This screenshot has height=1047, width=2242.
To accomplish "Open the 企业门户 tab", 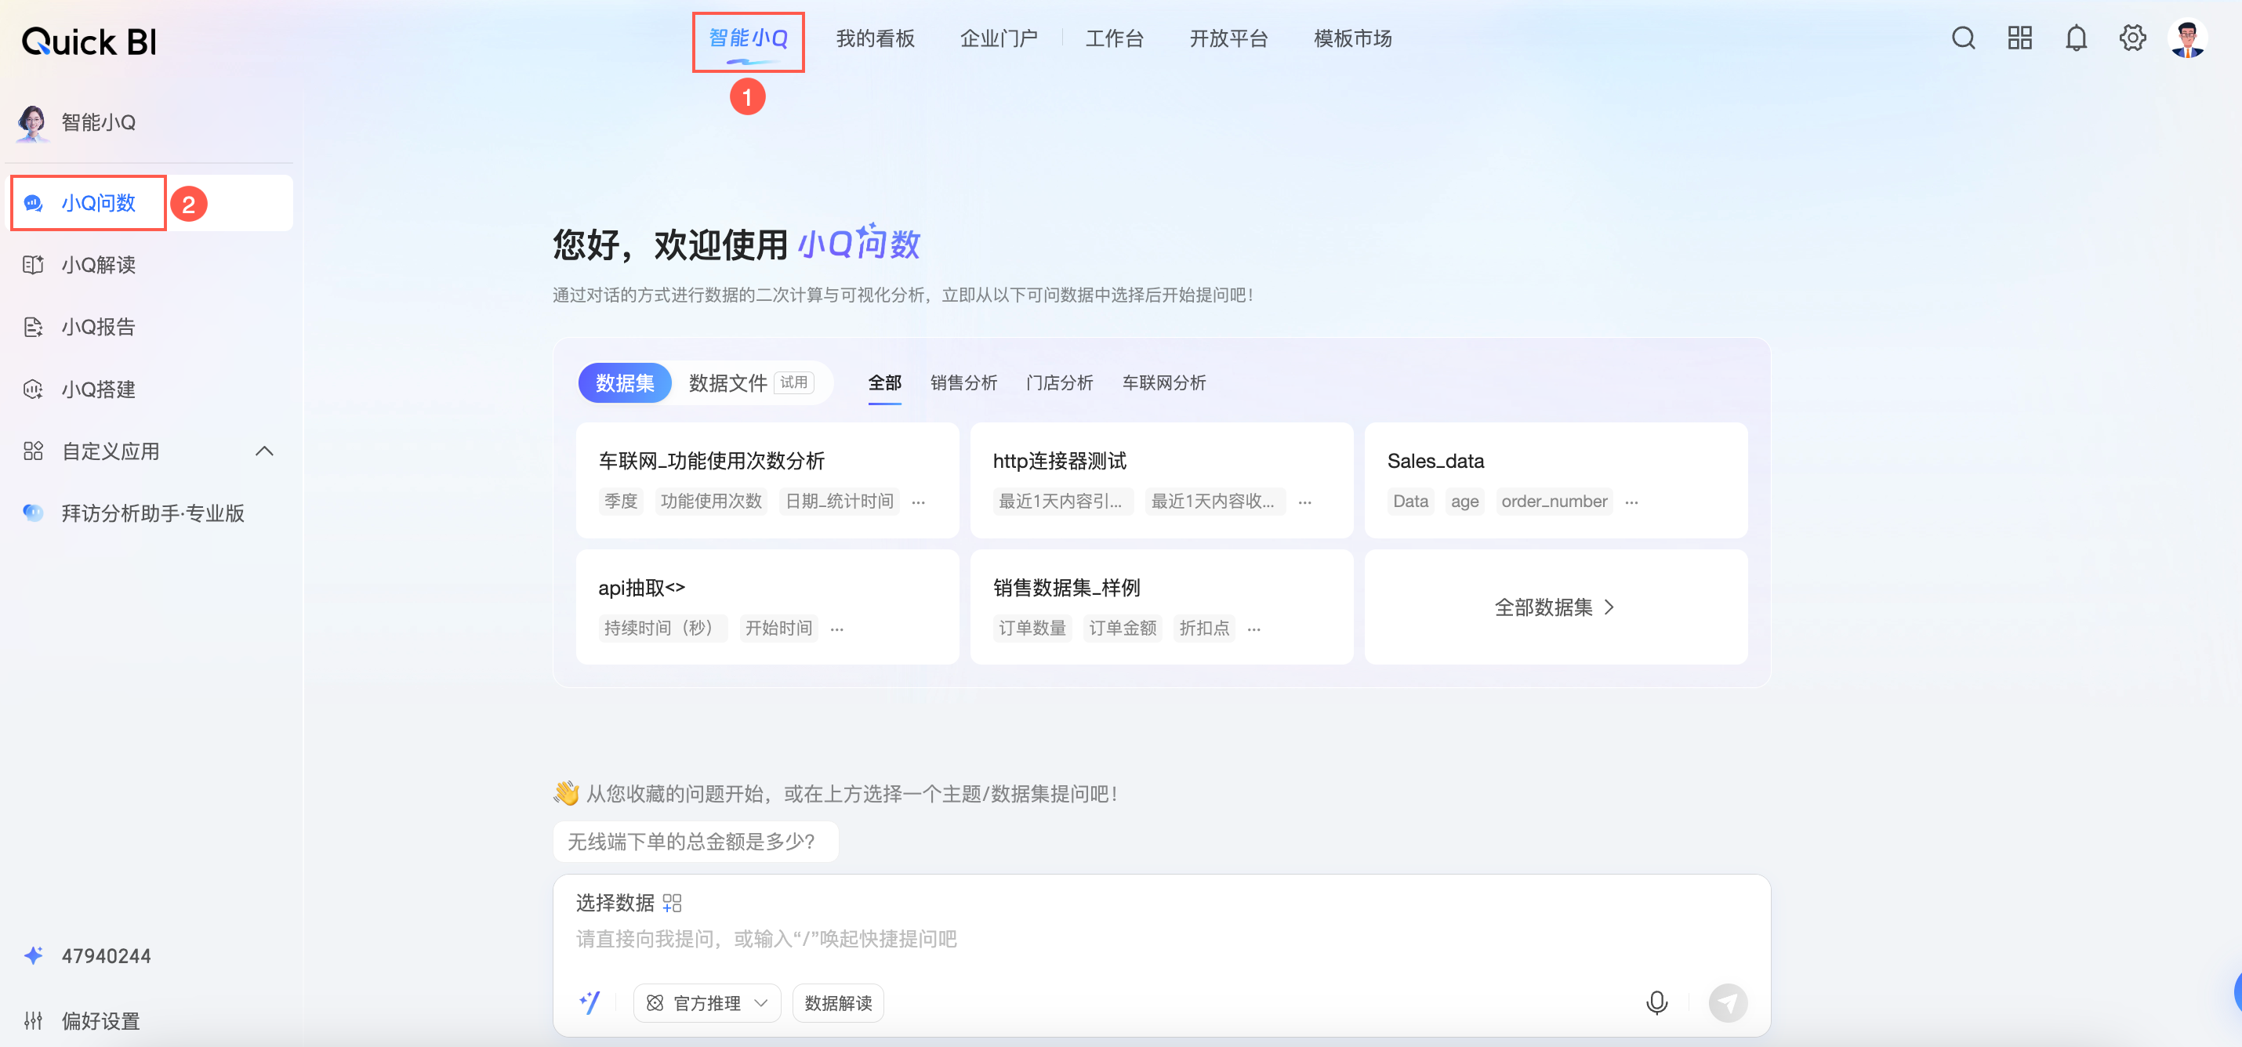I will (x=998, y=38).
